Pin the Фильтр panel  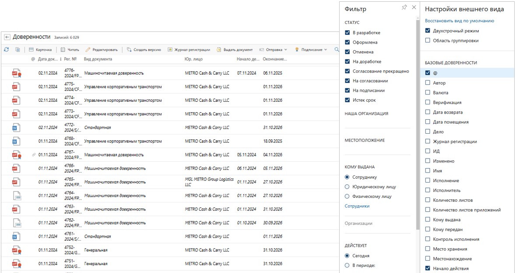404,8
